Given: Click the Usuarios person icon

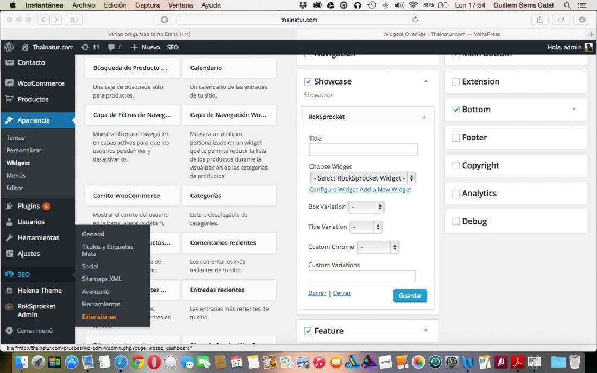Looking at the screenshot, I should tap(10, 222).
